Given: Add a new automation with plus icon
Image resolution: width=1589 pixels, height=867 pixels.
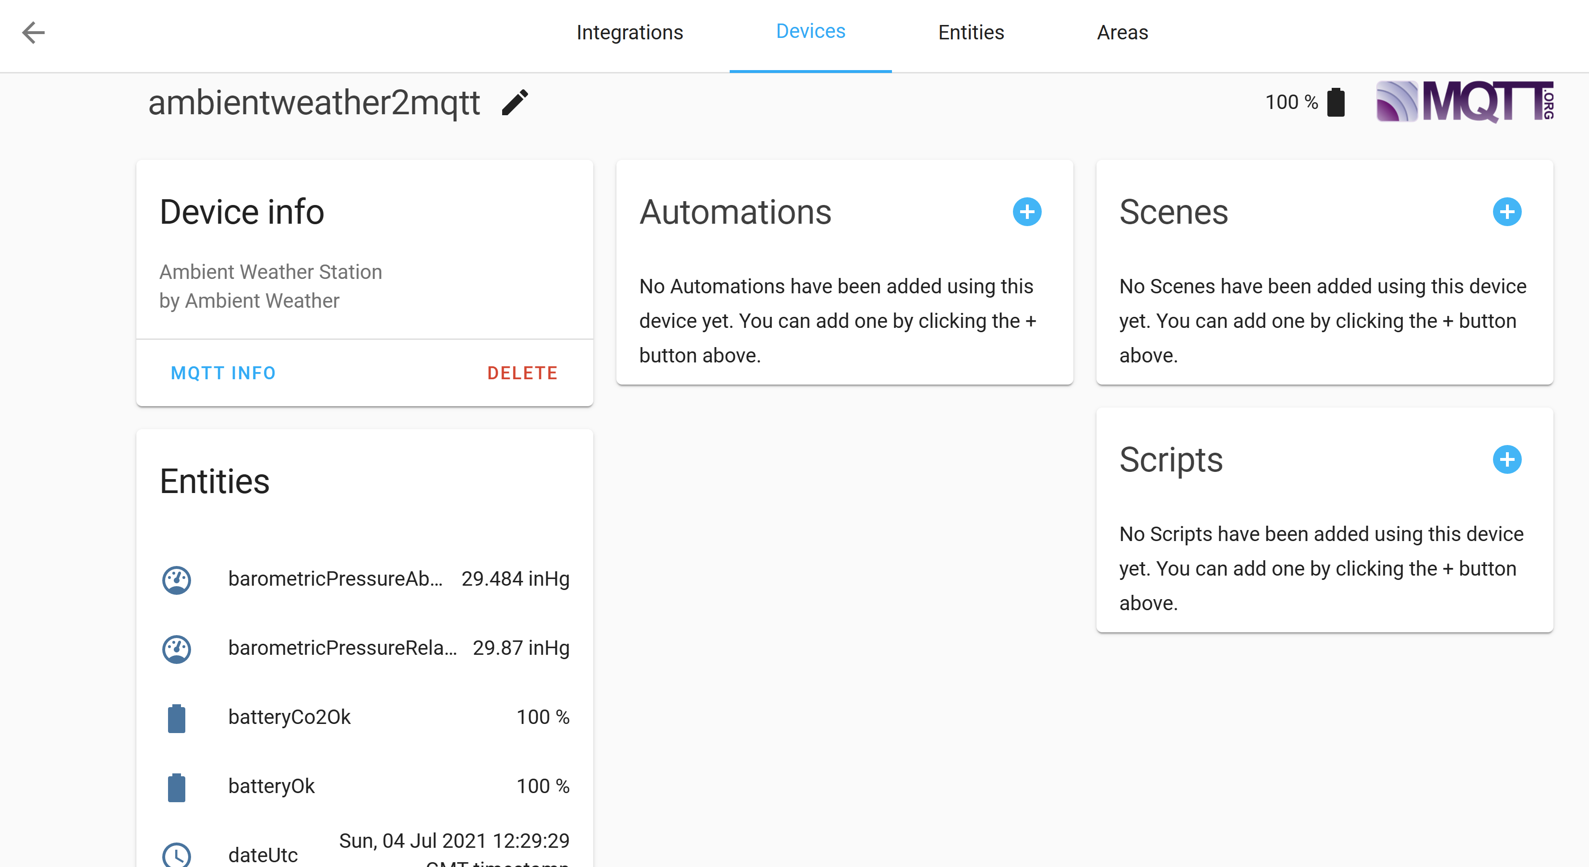Looking at the screenshot, I should coord(1026,212).
